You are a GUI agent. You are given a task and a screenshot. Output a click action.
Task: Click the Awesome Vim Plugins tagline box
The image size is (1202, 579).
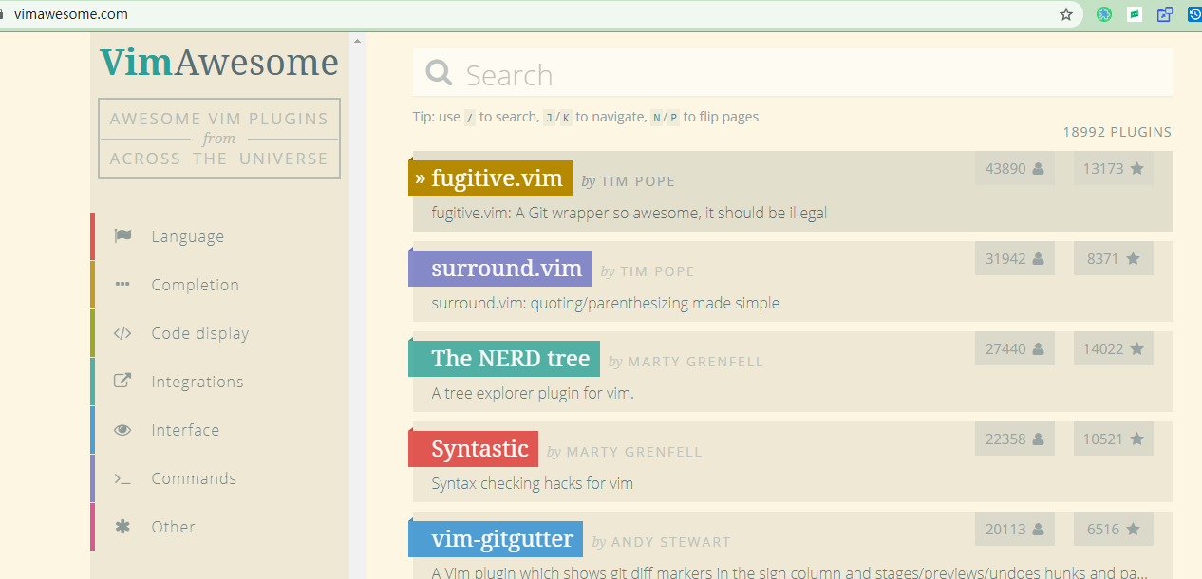(x=219, y=139)
